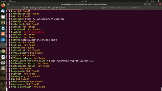
Task: Open the tab list dropdown arrow
Action: click(x=160, y=8)
